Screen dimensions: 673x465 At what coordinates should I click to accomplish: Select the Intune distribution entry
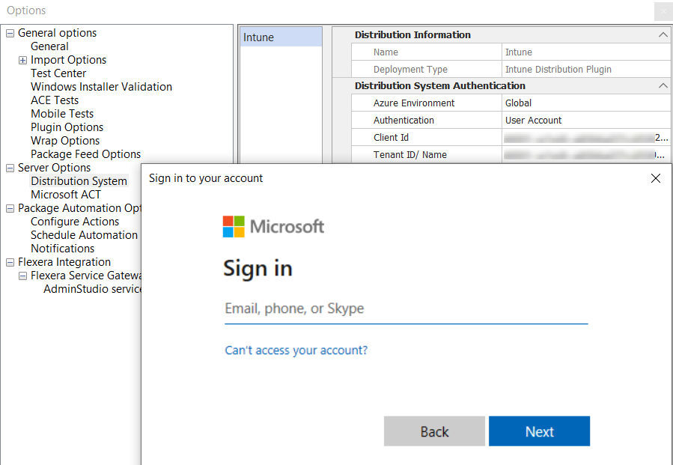pyautogui.click(x=280, y=36)
